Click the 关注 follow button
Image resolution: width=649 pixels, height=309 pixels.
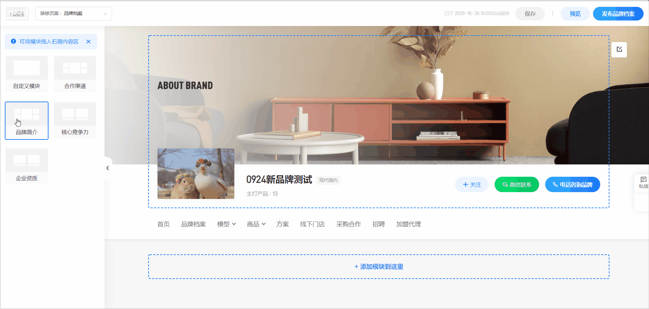coord(471,185)
